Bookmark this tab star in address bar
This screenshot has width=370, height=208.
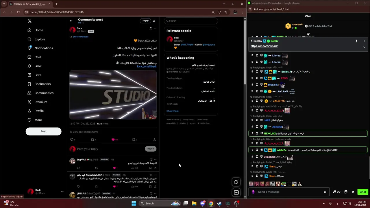pyautogui.click(x=225, y=12)
